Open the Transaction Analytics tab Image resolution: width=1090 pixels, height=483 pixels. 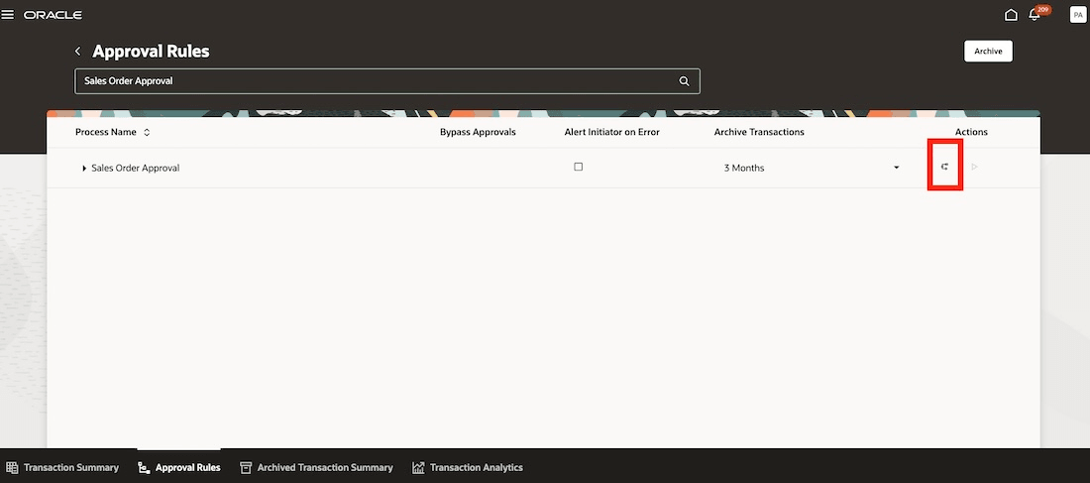click(467, 468)
